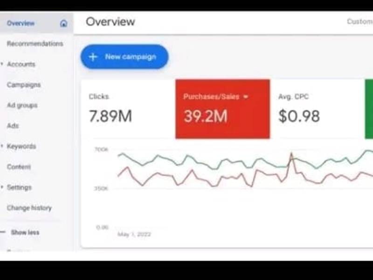The width and height of the screenshot is (373, 280).
Task: Click the home icon beside Overview
Action: click(x=63, y=23)
